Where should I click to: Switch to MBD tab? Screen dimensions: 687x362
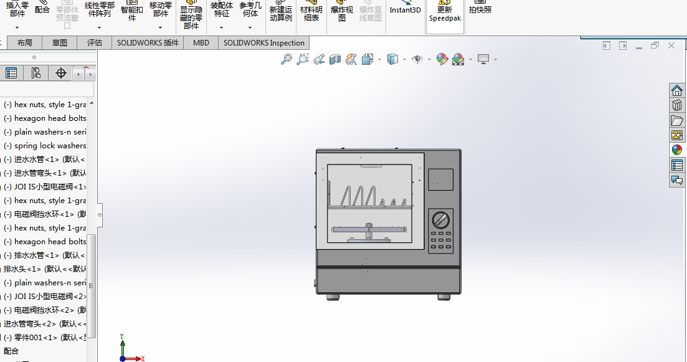[201, 42]
